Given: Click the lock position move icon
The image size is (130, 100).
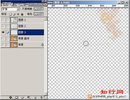Looking at the screenshot, I should 18,14.
